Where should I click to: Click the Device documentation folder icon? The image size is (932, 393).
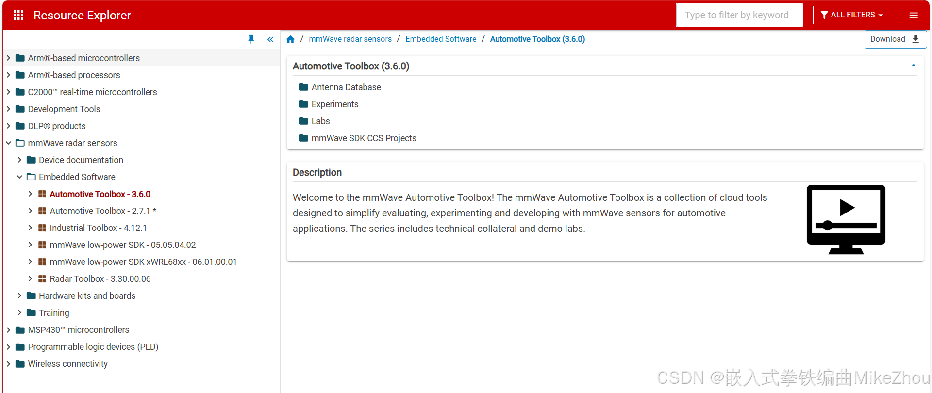click(x=31, y=160)
